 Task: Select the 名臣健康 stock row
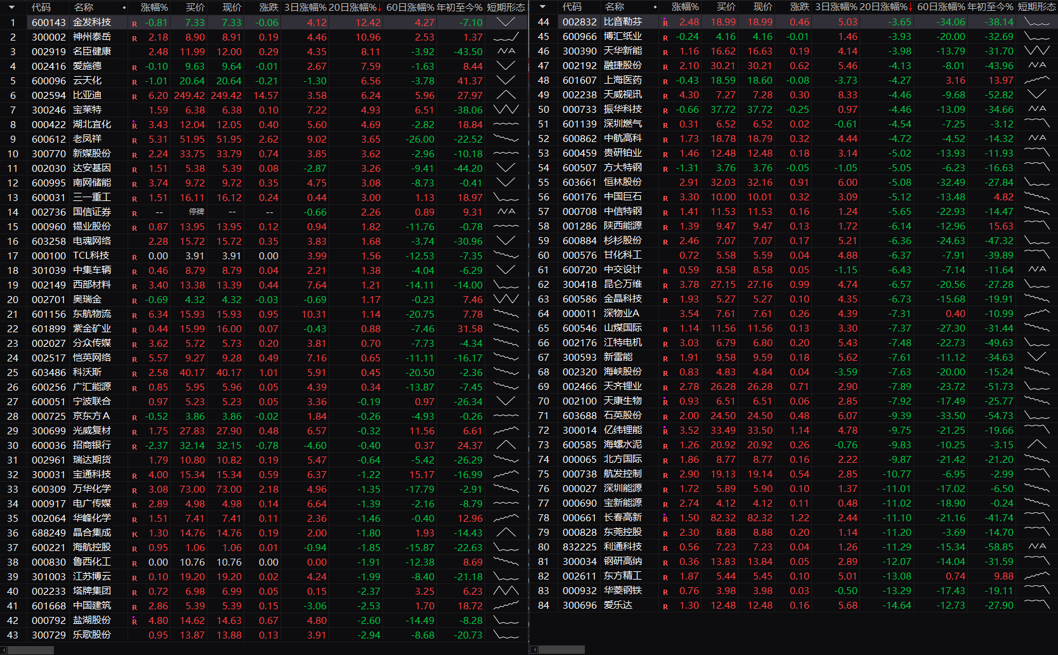pos(264,51)
